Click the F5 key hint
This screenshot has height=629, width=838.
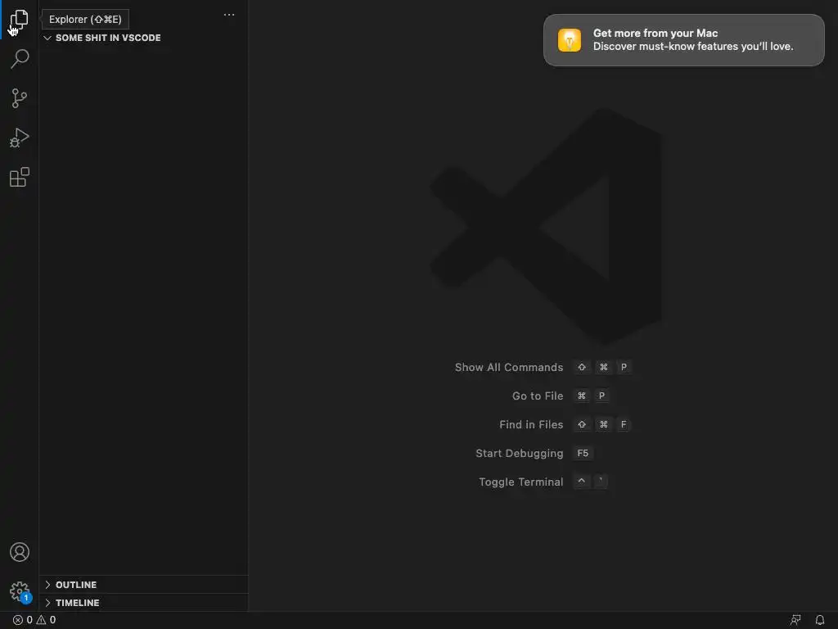click(583, 453)
